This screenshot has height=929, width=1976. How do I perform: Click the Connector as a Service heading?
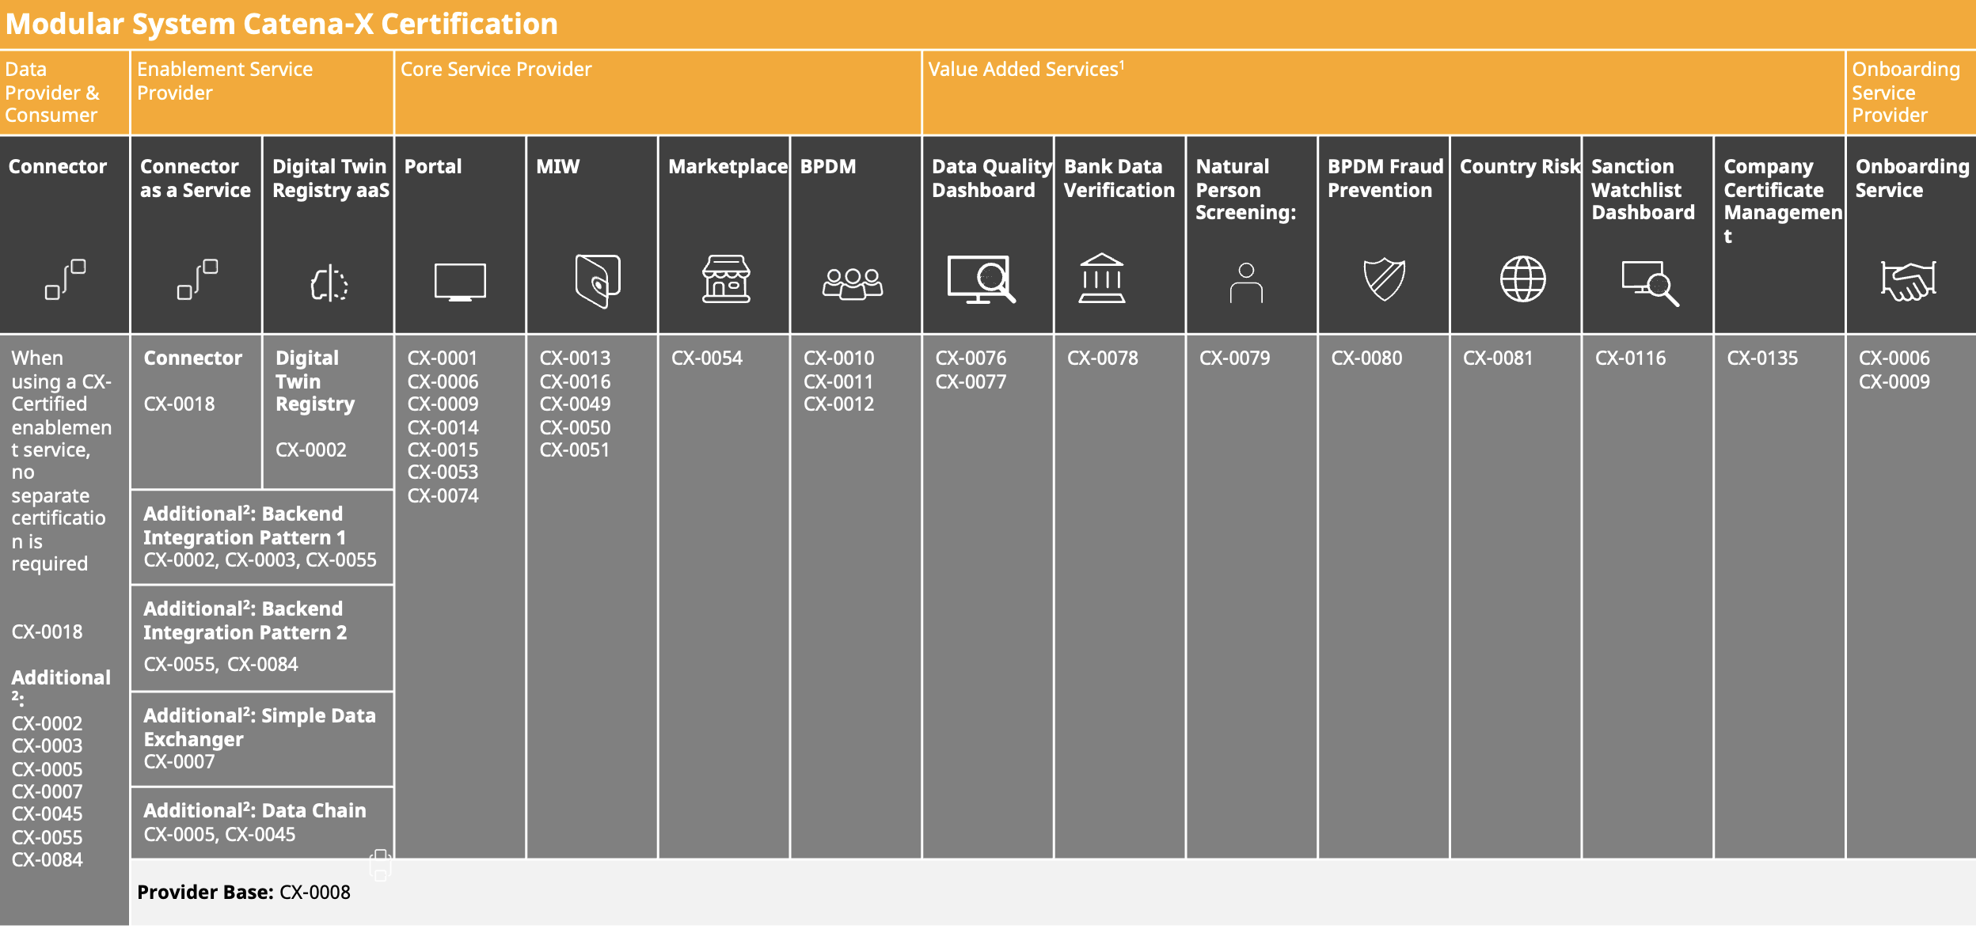click(x=195, y=178)
